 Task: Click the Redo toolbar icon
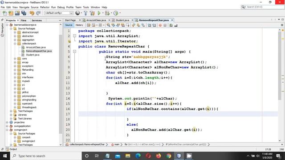point(38,13)
